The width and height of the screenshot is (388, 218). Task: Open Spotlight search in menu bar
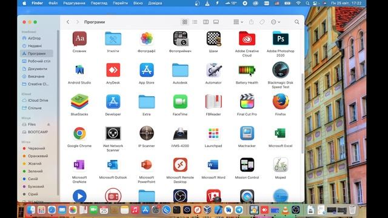[307, 3]
